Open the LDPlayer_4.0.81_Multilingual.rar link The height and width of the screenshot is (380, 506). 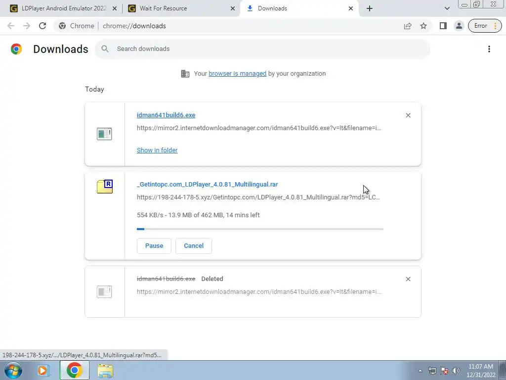207,185
